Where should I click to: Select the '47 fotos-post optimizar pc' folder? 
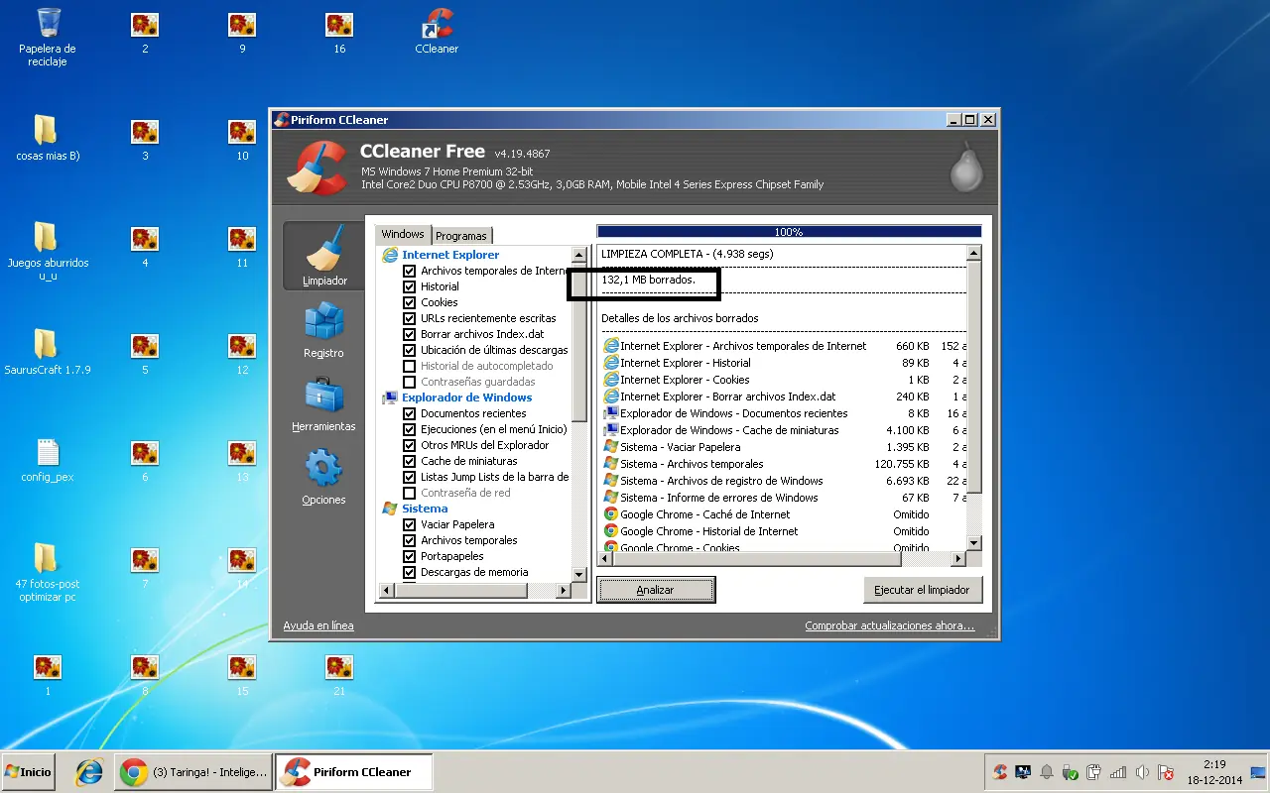pyautogui.click(x=47, y=572)
